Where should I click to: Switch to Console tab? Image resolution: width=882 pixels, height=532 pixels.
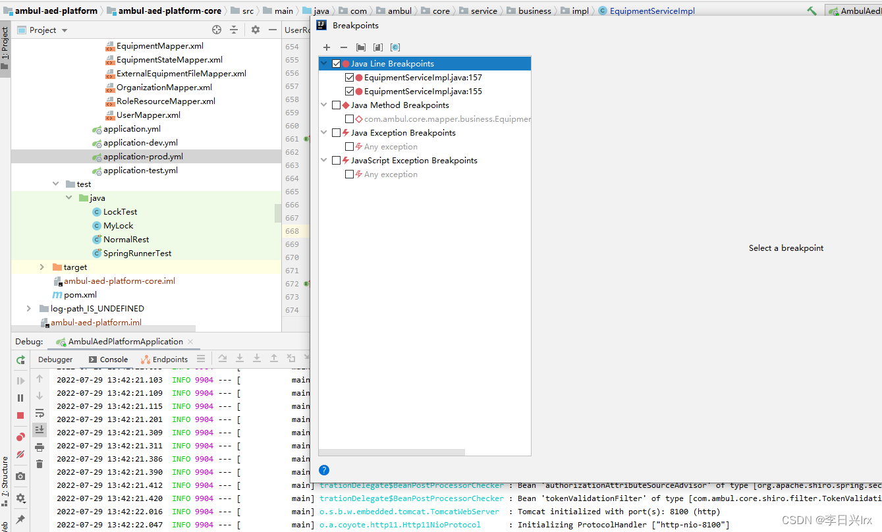click(x=108, y=359)
